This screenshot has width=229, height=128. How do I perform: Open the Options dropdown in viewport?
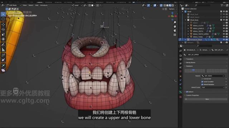click(x=172, y=9)
